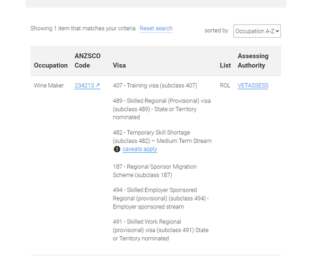The height and width of the screenshot is (277, 318).
Task: Click the 494 Skilled Employer Sponsored entry
Action: tap(161, 198)
